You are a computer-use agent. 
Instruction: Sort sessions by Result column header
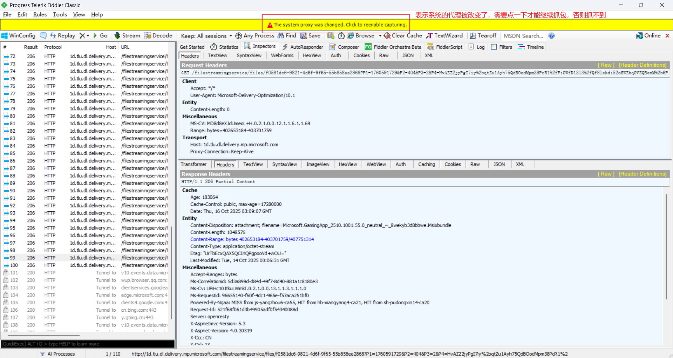pyautogui.click(x=31, y=47)
